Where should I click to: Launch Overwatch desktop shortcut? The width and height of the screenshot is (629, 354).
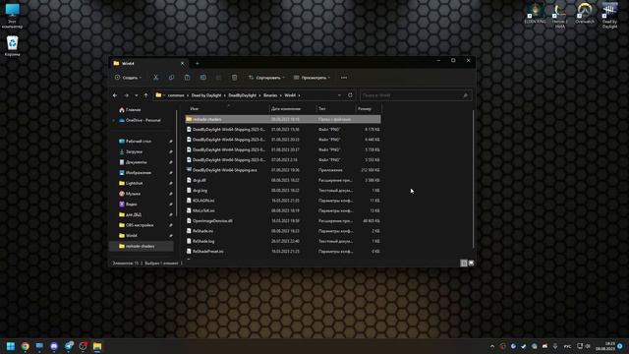click(585, 13)
